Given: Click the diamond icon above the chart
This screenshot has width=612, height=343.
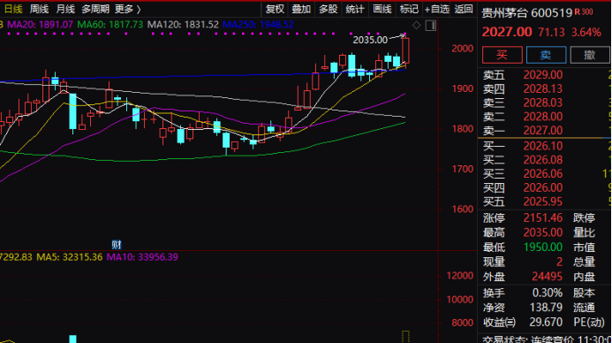Looking at the screenshot, I should 417,26.
